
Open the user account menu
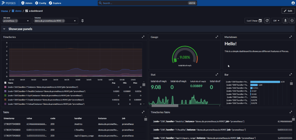293,3
